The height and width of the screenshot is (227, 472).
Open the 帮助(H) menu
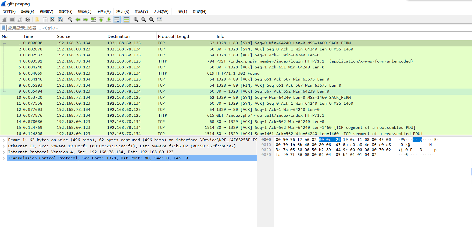click(199, 12)
